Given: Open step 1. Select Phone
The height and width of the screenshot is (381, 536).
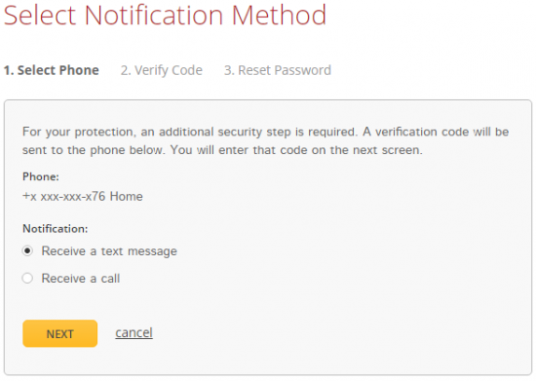Looking at the screenshot, I should (52, 70).
